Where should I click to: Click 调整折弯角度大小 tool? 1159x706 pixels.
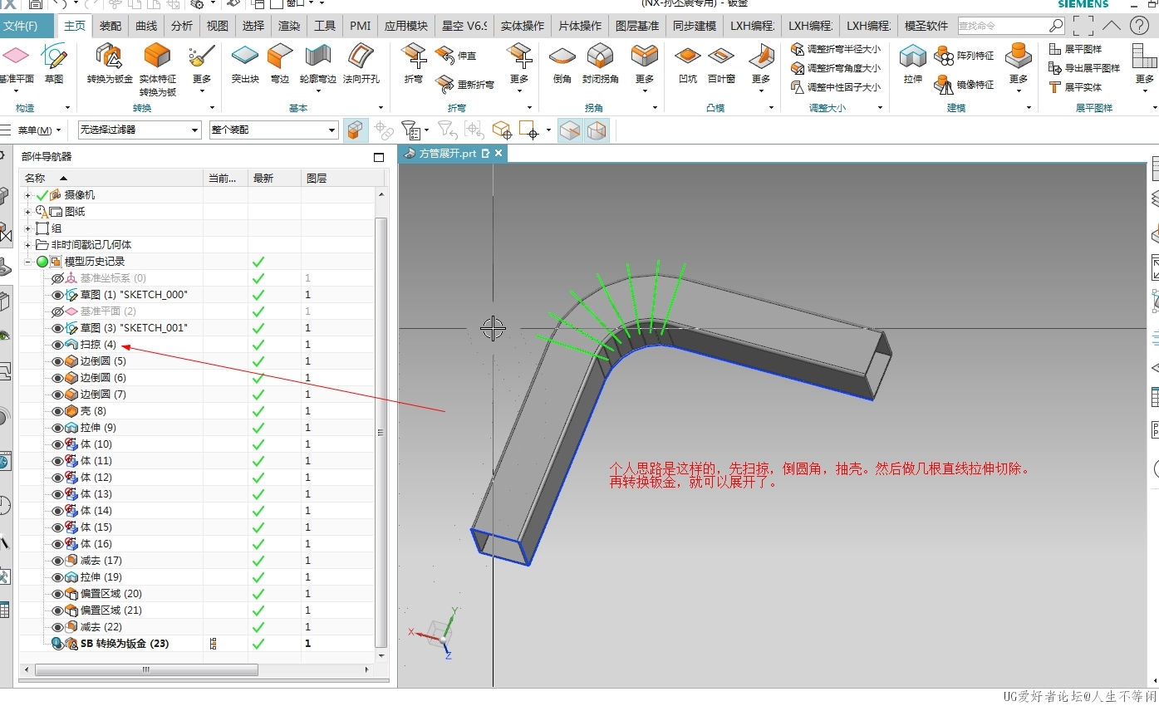click(836, 68)
